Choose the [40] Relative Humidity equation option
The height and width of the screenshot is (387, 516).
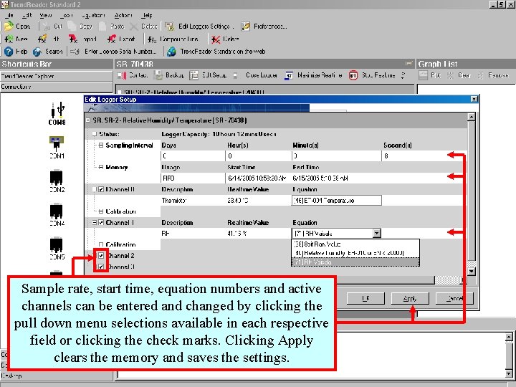[355, 253]
